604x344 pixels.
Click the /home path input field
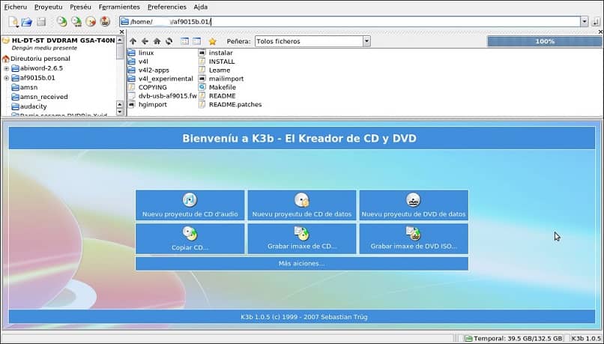tap(349, 22)
